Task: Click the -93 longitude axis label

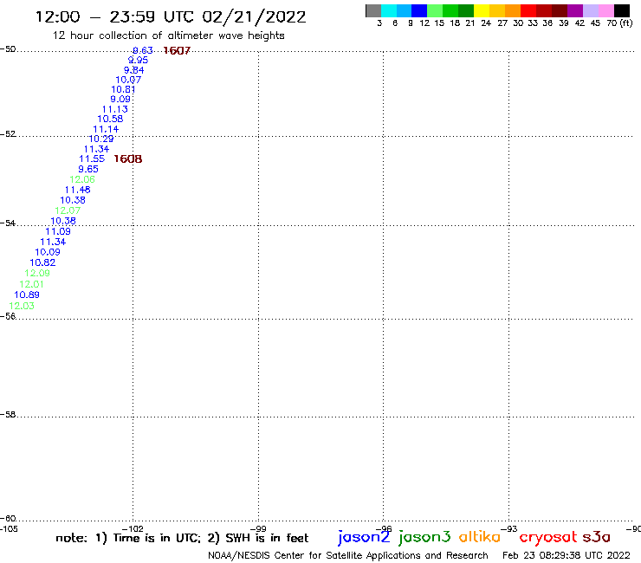Action: tap(509, 528)
